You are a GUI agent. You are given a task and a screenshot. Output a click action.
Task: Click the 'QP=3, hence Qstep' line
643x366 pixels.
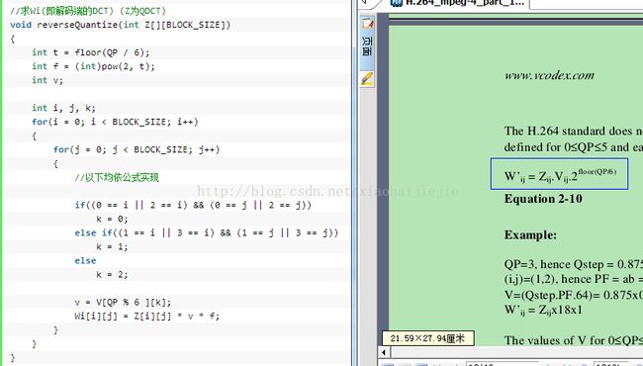pyautogui.click(x=574, y=264)
